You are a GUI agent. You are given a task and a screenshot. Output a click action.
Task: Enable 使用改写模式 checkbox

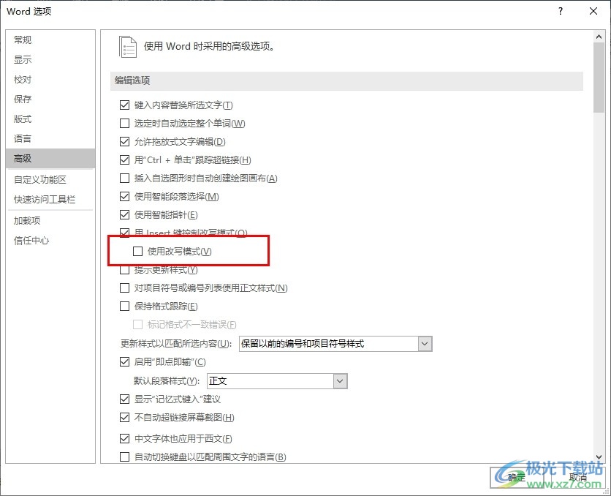point(137,251)
